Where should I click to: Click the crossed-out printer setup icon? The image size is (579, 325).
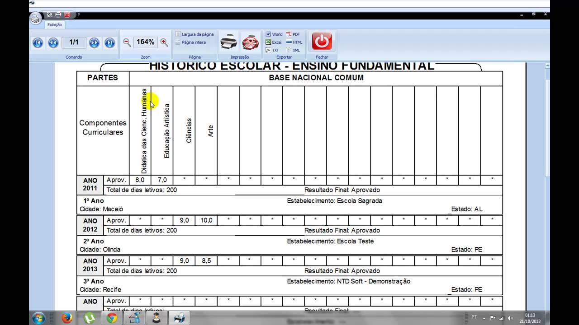[x=250, y=42]
